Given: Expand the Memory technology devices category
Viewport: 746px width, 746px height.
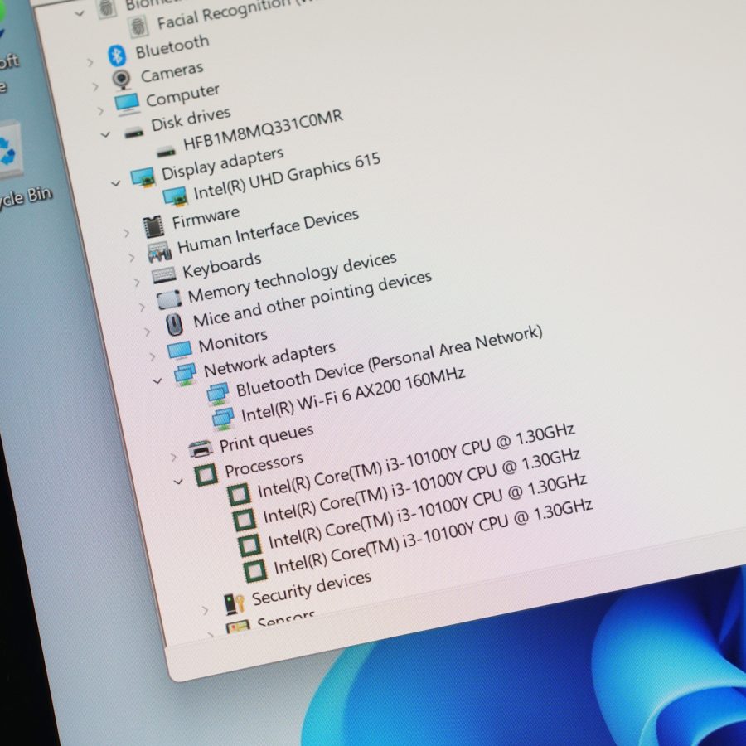Looking at the screenshot, I should (x=142, y=307).
